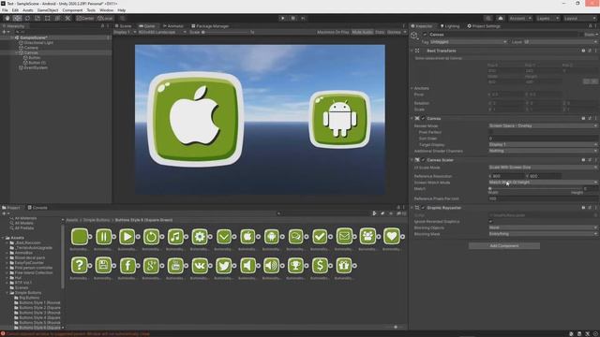Toggle Center pivot mode button
Viewport: 600px width, 337px height.
(85, 18)
